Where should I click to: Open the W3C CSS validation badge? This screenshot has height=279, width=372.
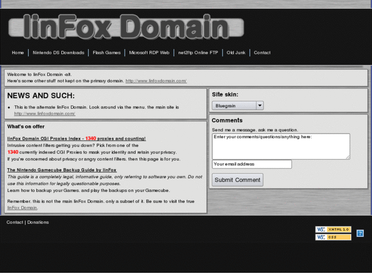click(333, 237)
